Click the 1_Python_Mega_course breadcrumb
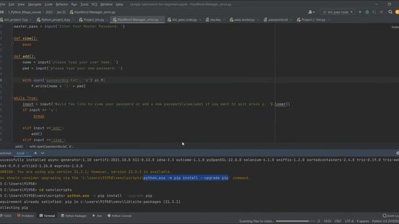The height and width of the screenshot is (224, 399). pyautogui.click(x=24, y=12)
